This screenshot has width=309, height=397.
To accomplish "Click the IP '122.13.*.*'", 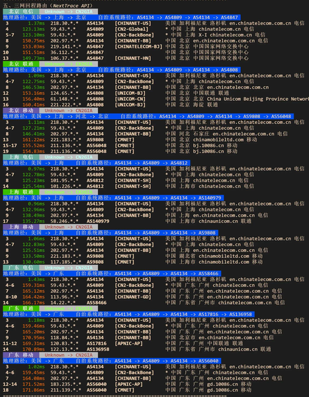I will pos(64,349).
